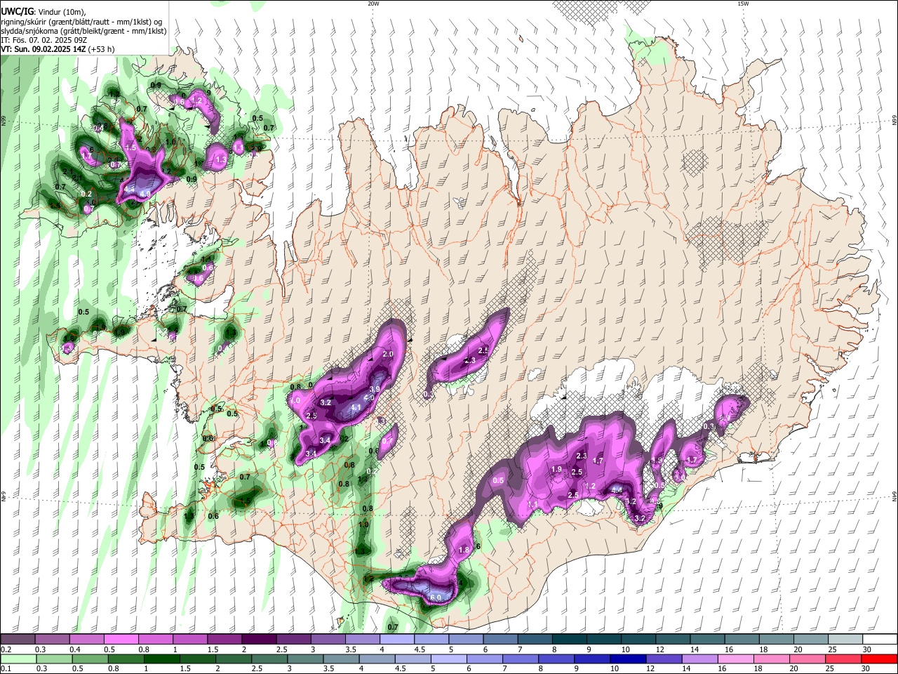The image size is (898, 674).
Task: Select the medium green 0.5 swatch in lower legend
Action: click(x=90, y=659)
